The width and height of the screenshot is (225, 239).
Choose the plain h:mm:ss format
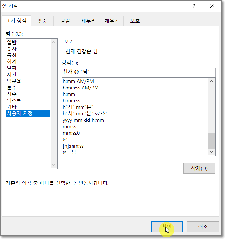click(135, 101)
